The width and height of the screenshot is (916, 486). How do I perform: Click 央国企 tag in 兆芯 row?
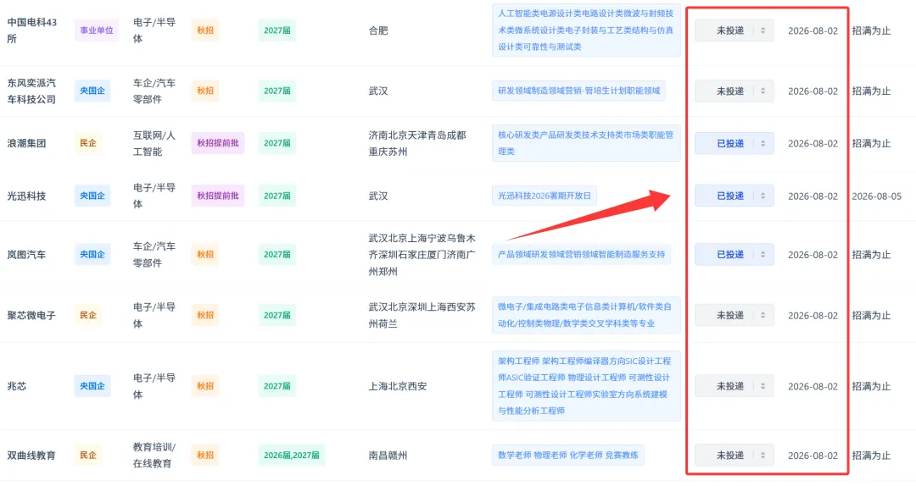pos(92,386)
